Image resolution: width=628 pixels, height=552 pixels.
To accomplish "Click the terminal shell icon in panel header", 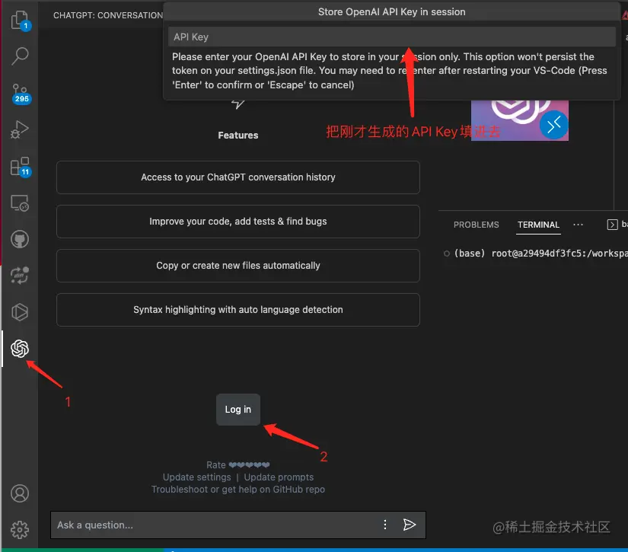I will (x=612, y=225).
